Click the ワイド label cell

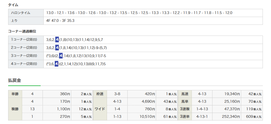click(100, 109)
